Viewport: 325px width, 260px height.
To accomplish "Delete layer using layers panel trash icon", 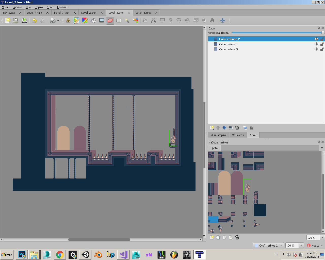I will (x=237, y=128).
